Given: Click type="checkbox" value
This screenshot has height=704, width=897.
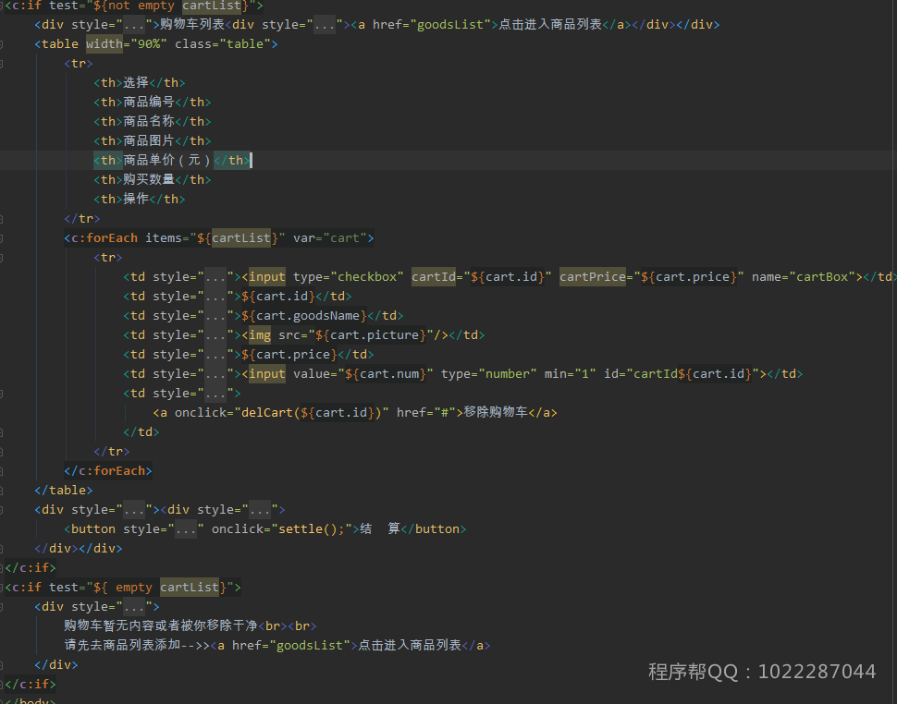Looking at the screenshot, I should pyautogui.click(x=367, y=277).
